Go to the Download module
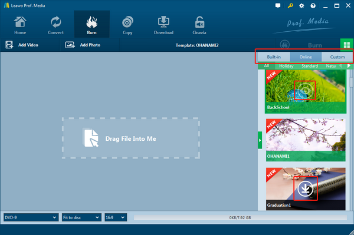 tap(163, 25)
